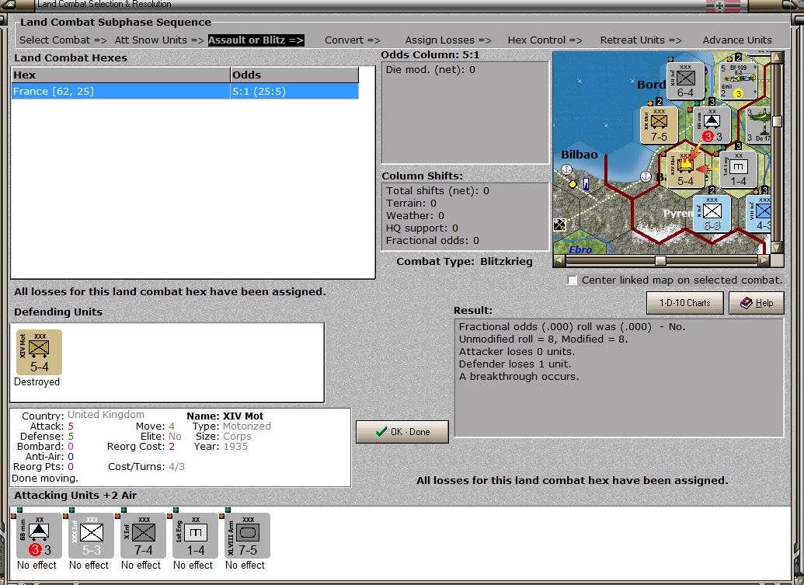This screenshot has width=804, height=585.
Task: Select the Advance Units subphase
Action: (737, 40)
